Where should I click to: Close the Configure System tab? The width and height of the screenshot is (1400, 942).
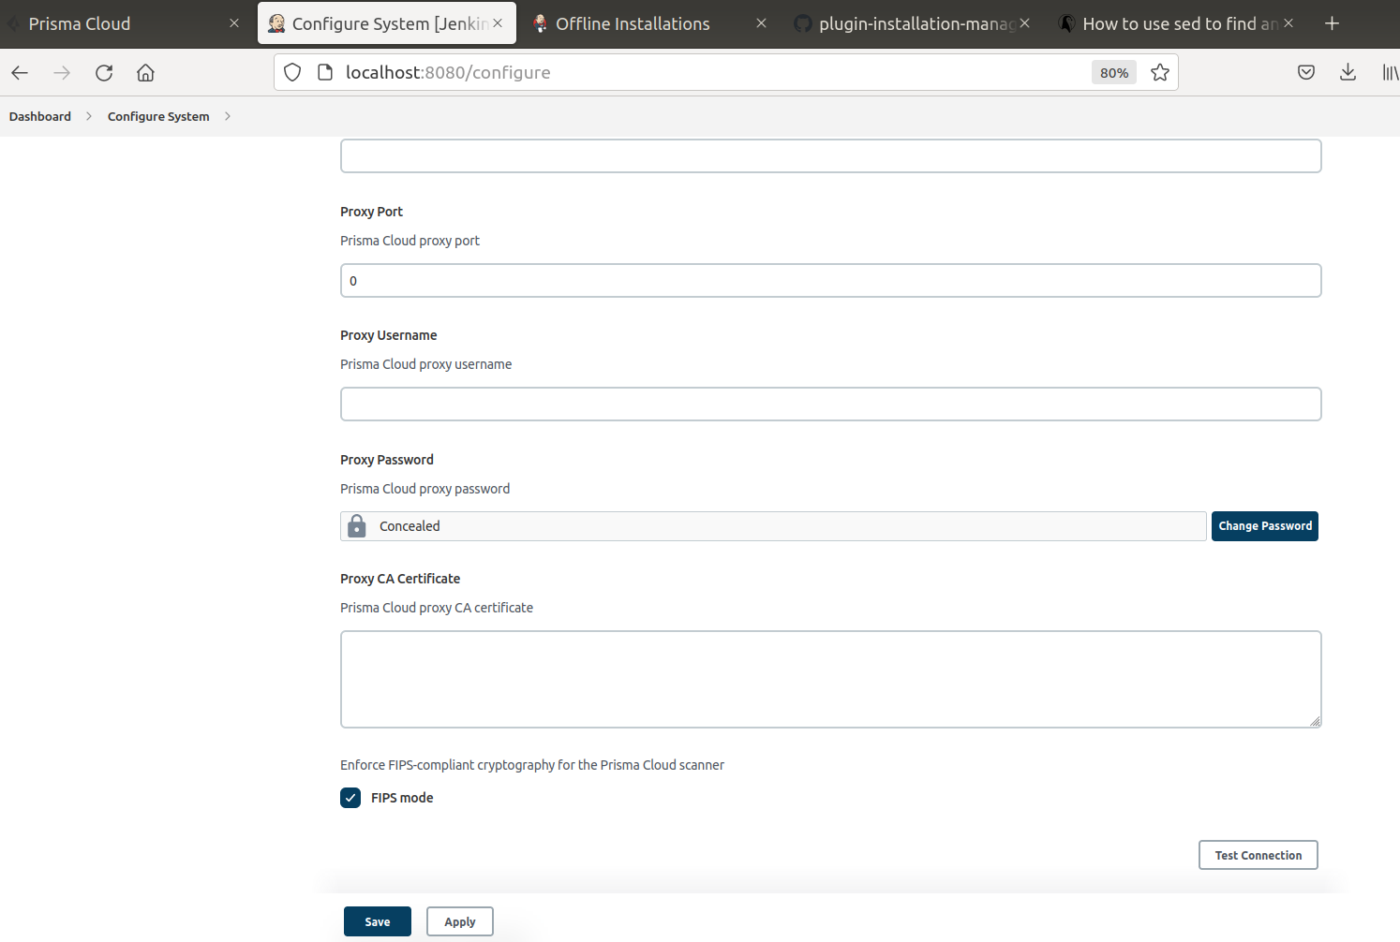(x=498, y=23)
